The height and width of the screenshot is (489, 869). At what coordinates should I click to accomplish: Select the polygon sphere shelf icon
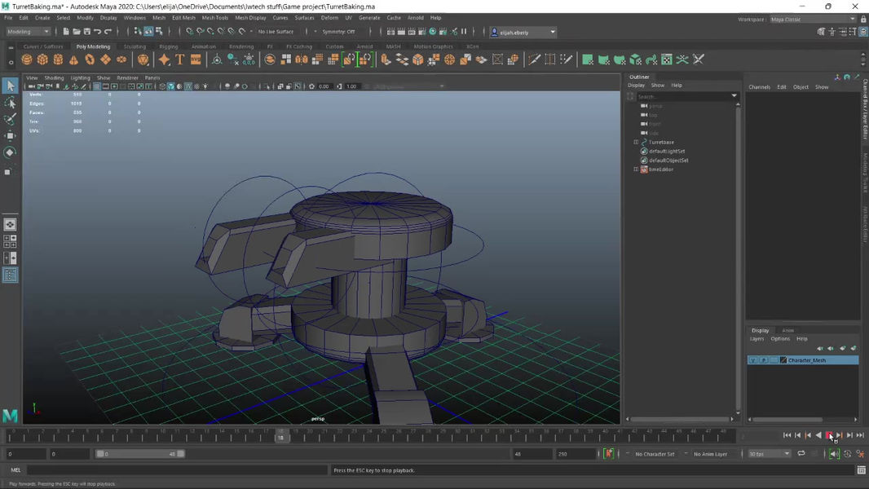27,59
